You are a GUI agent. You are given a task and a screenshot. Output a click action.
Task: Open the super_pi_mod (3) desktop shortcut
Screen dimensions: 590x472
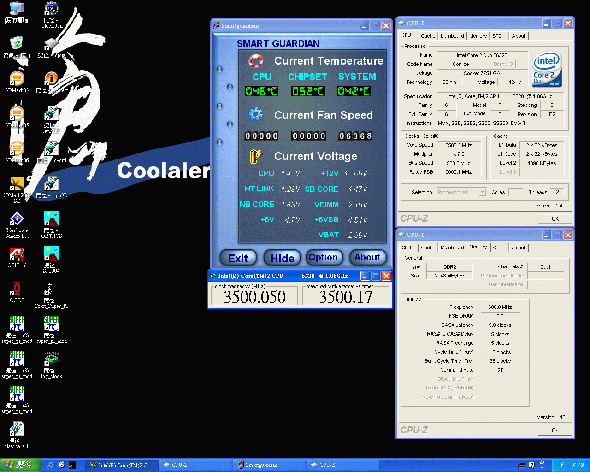coord(17,365)
